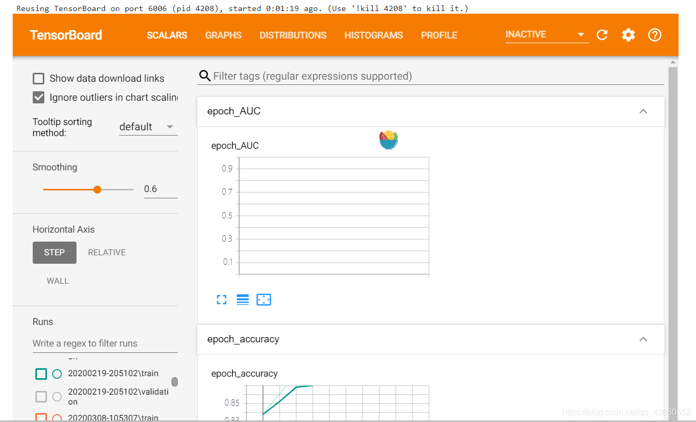Screen dimensions: 696x422
Task: Toggle 20200308-105307\train run checkbox
Action: [41, 418]
